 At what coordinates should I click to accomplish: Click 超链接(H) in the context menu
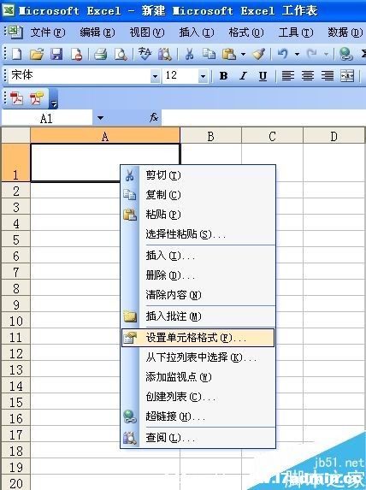[x=175, y=416]
